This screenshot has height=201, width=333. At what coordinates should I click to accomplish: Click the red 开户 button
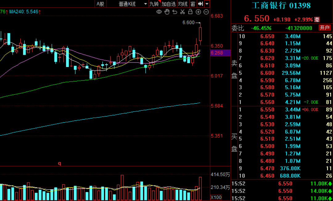[x=324, y=28]
